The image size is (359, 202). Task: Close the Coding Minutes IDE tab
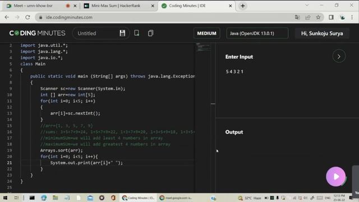click(231, 6)
